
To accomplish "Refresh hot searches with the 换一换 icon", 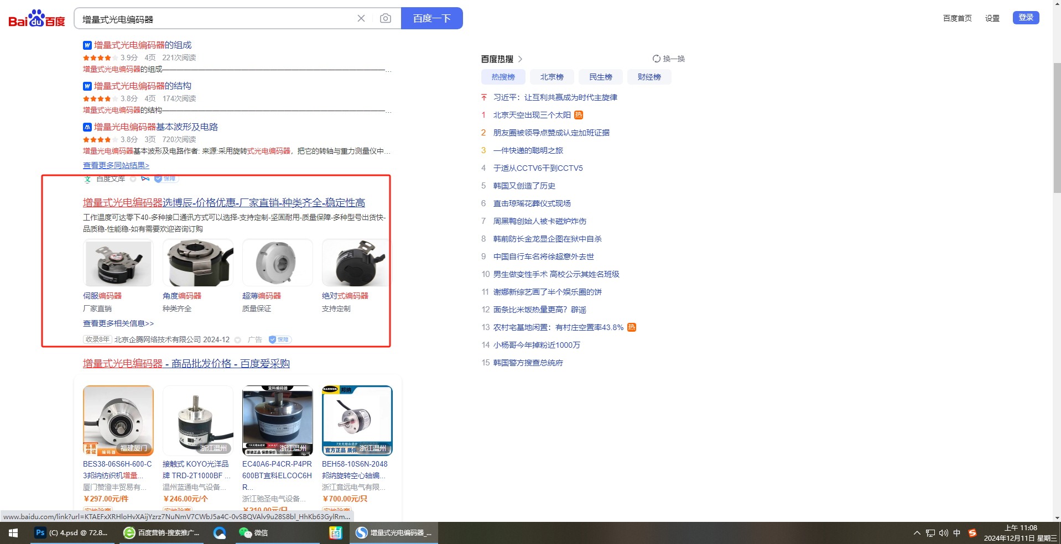I will pyautogui.click(x=657, y=59).
